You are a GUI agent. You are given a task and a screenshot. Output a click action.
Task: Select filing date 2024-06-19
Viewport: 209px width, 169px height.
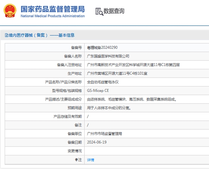pyautogui.click(x=97, y=142)
